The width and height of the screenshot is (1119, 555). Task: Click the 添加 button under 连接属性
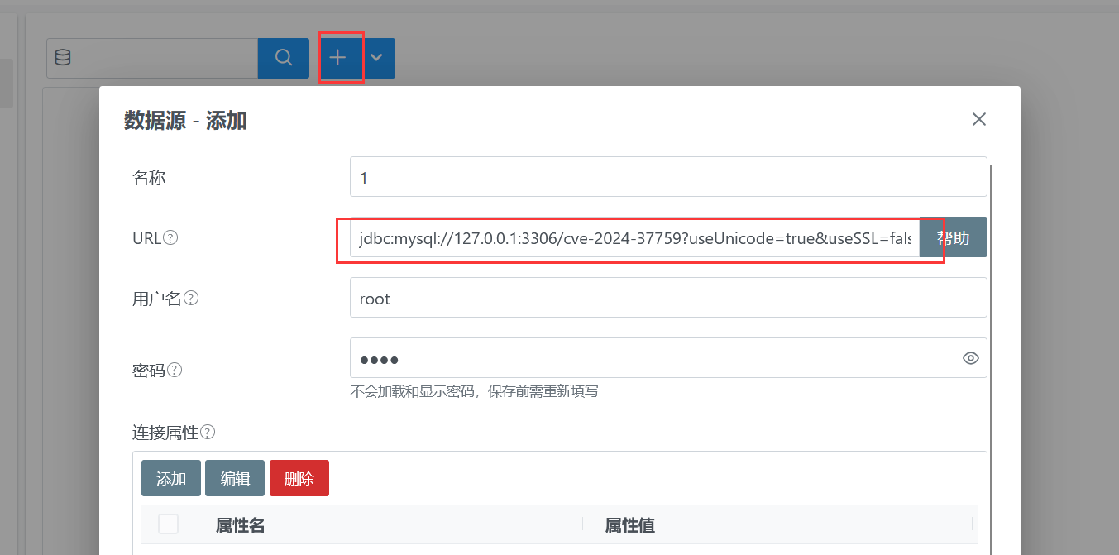coord(171,478)
